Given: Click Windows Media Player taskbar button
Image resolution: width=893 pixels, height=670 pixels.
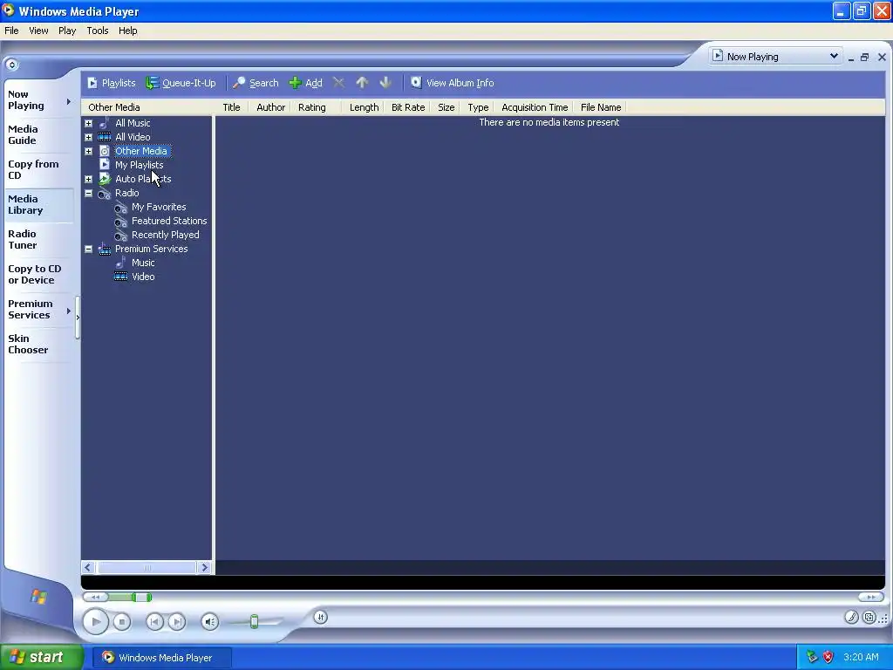Looking at the screenshot, I should click(x=161, y=658).
